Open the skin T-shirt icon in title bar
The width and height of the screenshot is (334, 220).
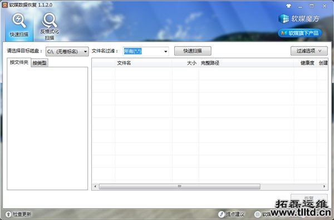tap(288, 6)
